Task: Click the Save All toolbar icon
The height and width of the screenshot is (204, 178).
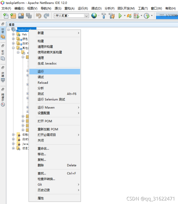Action: [29, 16]
